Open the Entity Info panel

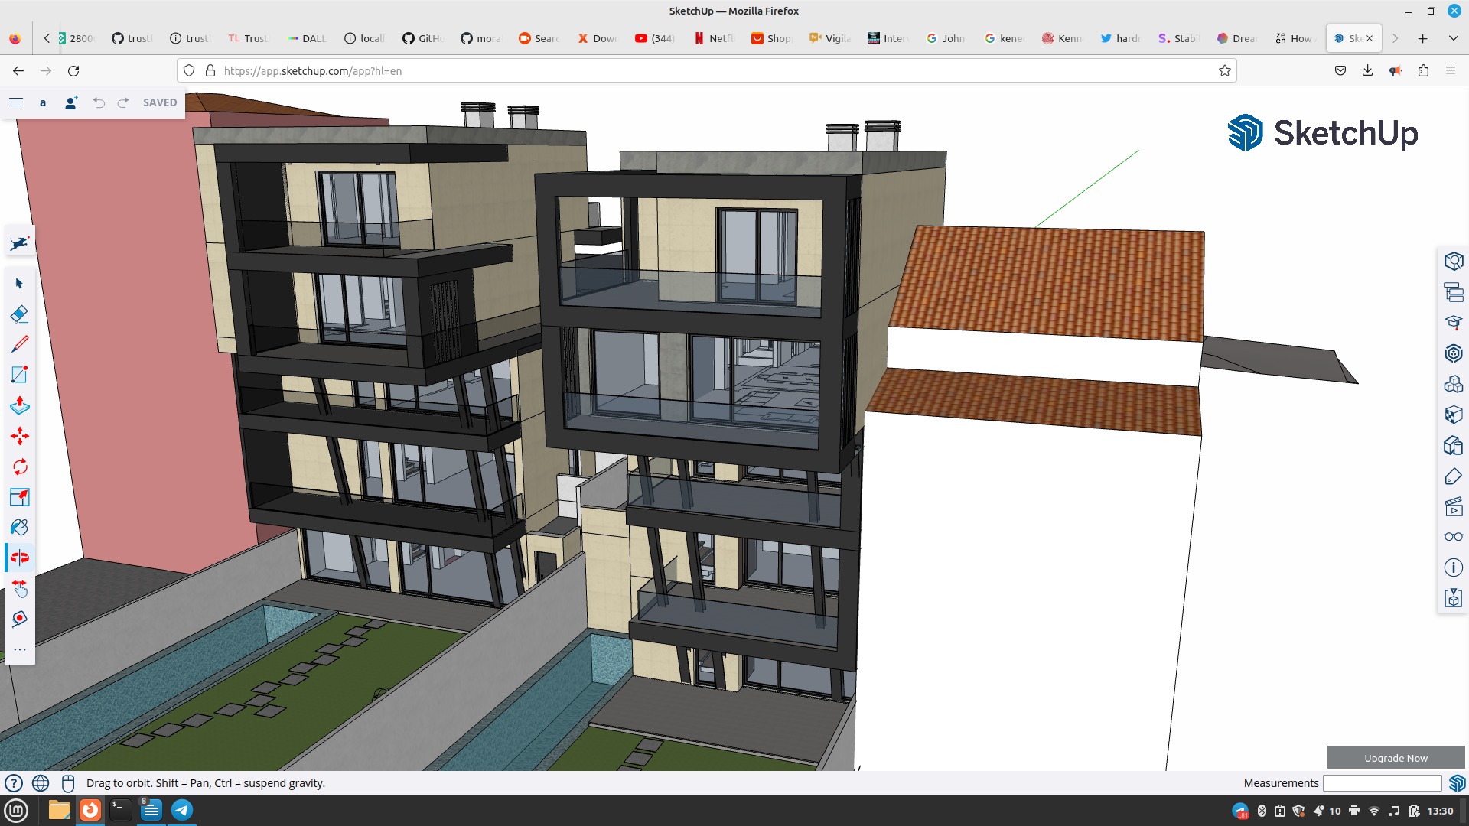1453,262
